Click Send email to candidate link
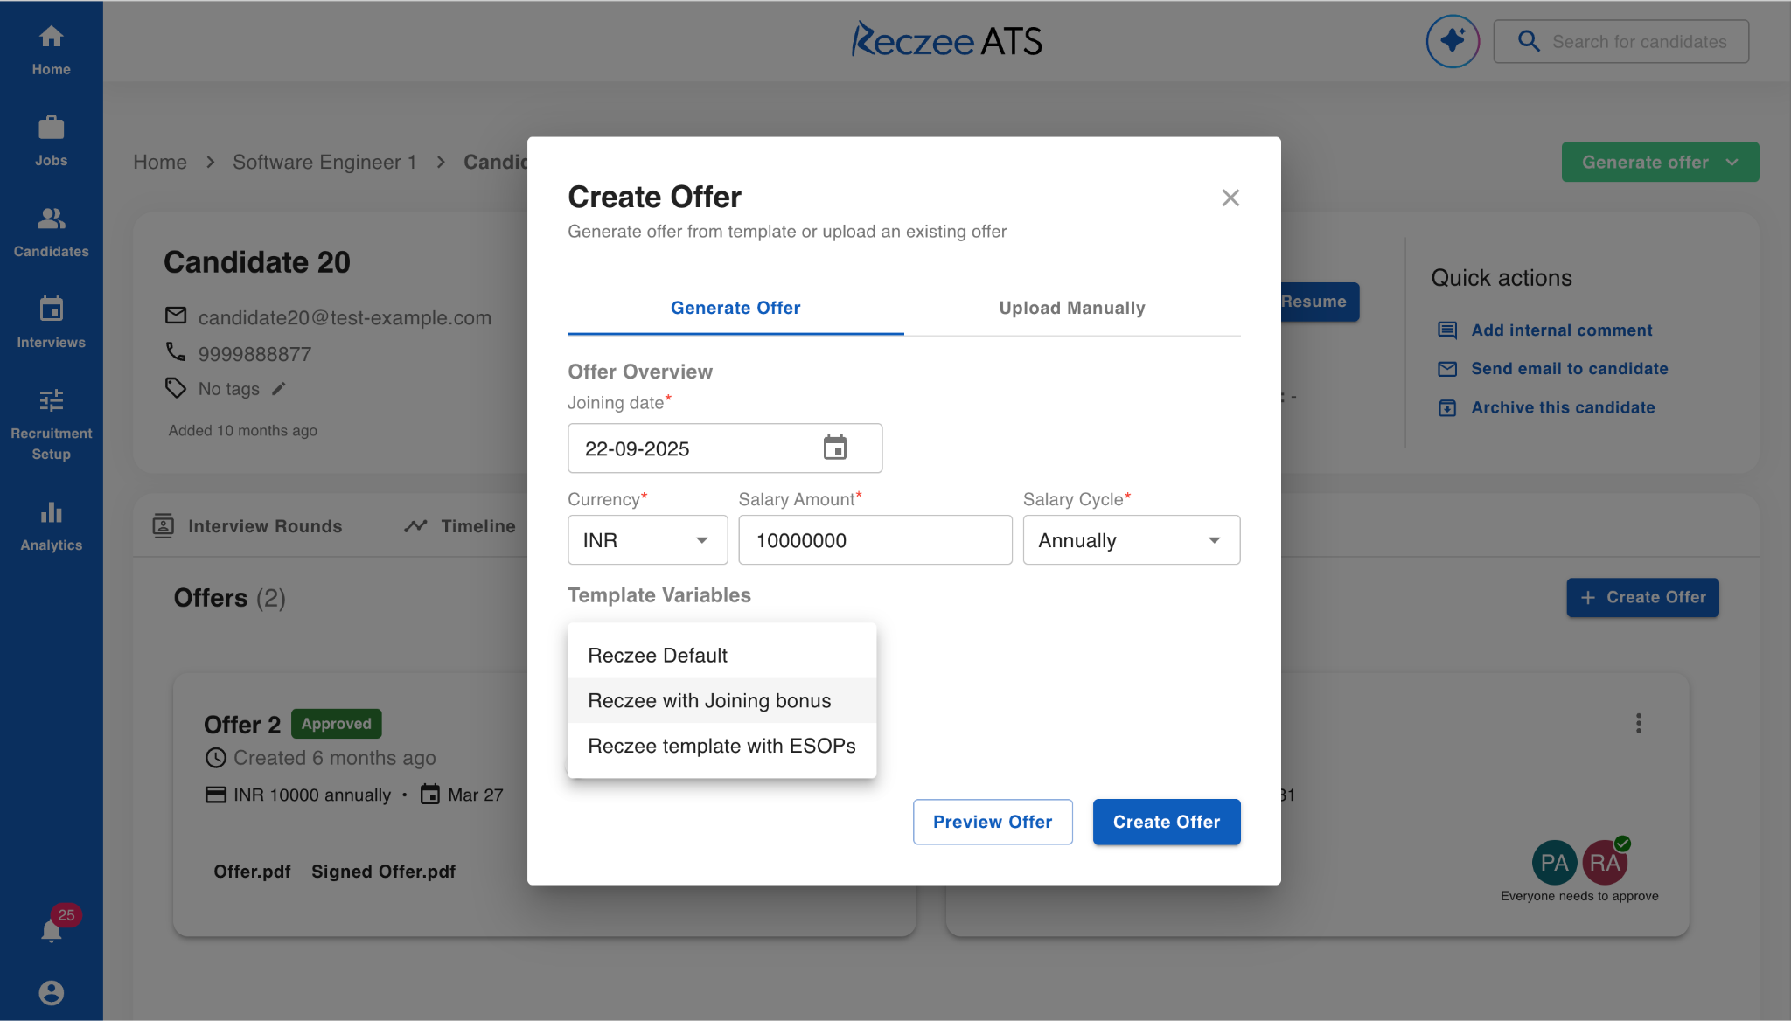Viewport: 1791px width, 1021px height. click(x=1570, y=369)
